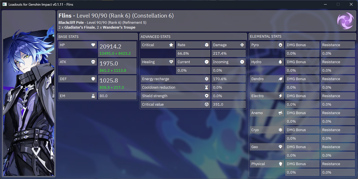The image size is (358, 179).
Task: Click the lightning bolt icon beside Electro
Action: pos(281,96)
